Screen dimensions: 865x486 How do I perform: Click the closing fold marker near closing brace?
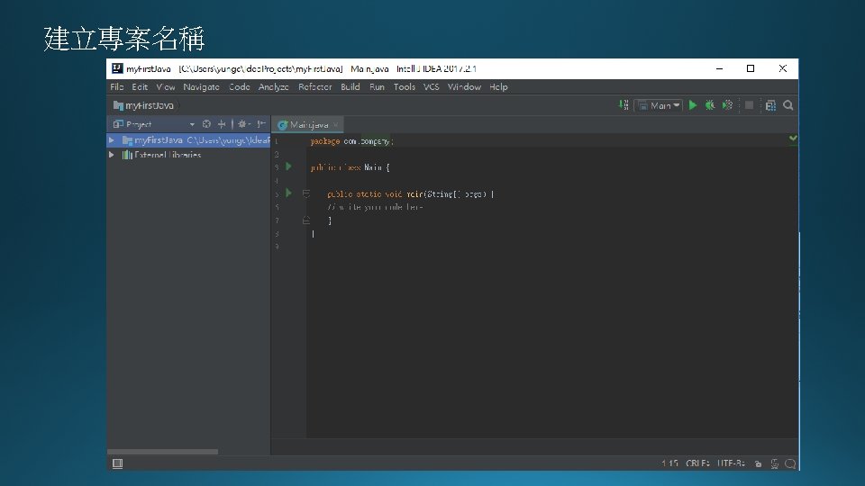[x=306, y=220]
